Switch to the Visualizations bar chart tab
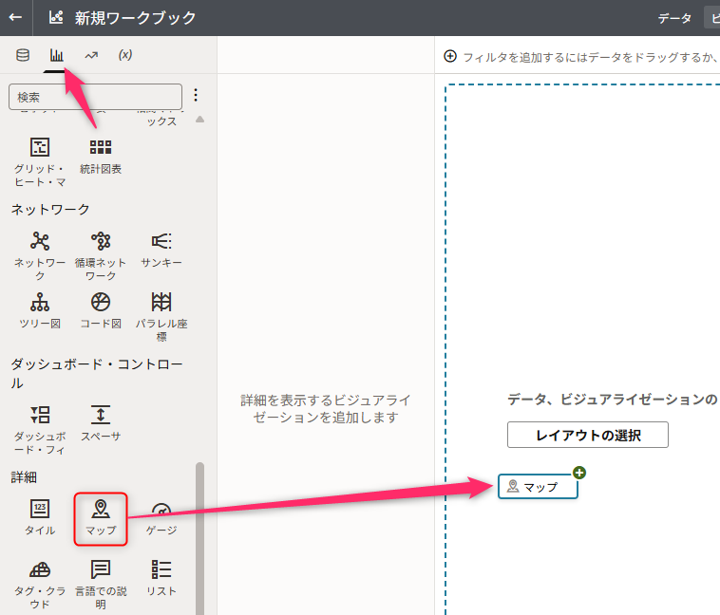Screen dimensions: 720x615 pyautogui.click(x=56, y=55)
